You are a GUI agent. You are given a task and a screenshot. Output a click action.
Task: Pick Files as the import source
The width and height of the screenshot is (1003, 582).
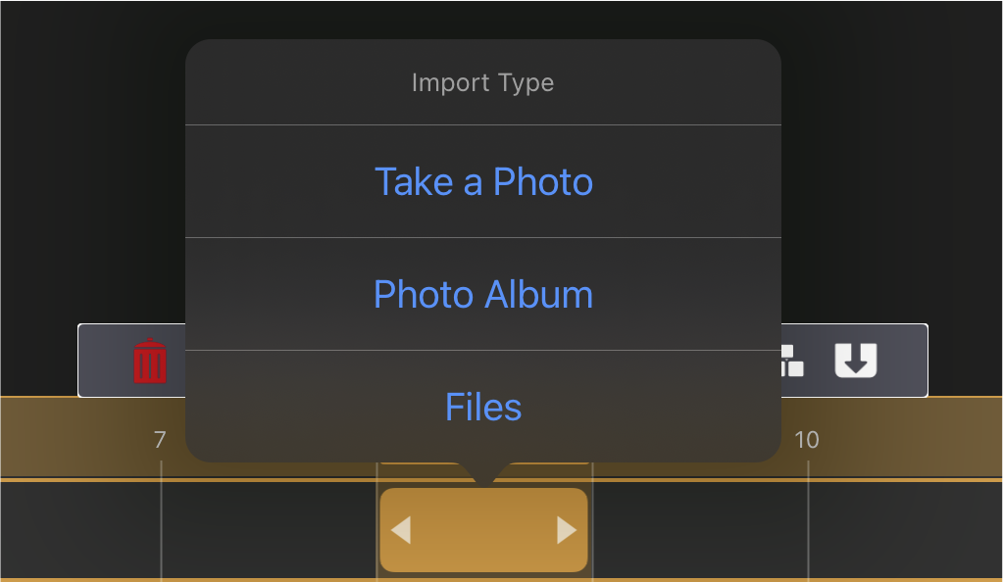pos(483,407)
